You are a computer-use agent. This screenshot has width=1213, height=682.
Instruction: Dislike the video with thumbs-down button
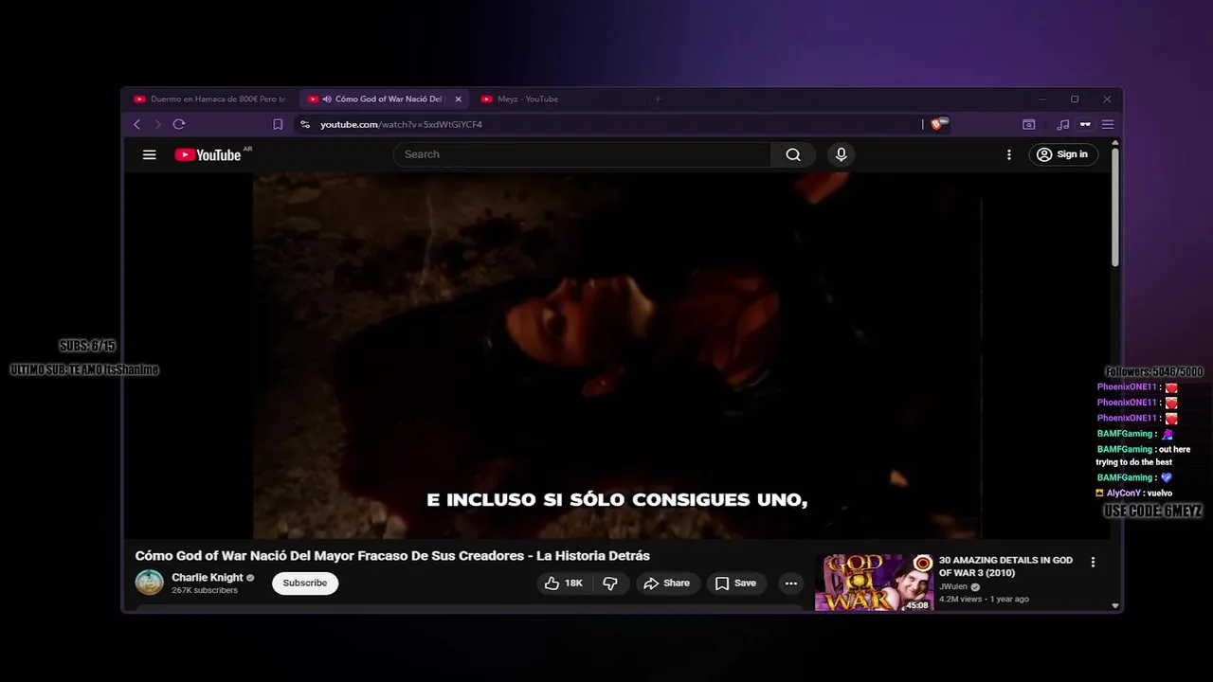click(610, 583)
